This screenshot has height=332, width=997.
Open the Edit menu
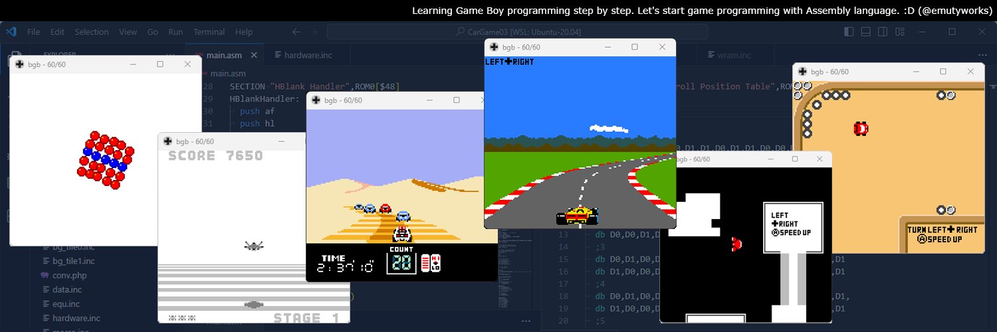click(x=57, y=32)
